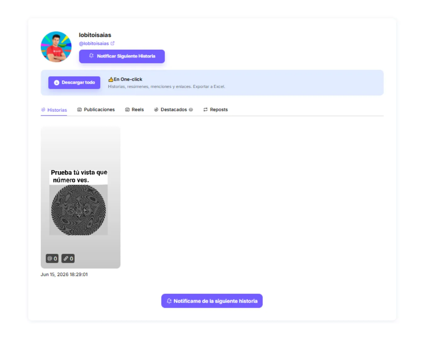Screen dimensions: 425x339
Task: Click the Historias, resúmenes, menciones description text
Action: [x=166, y=86]
